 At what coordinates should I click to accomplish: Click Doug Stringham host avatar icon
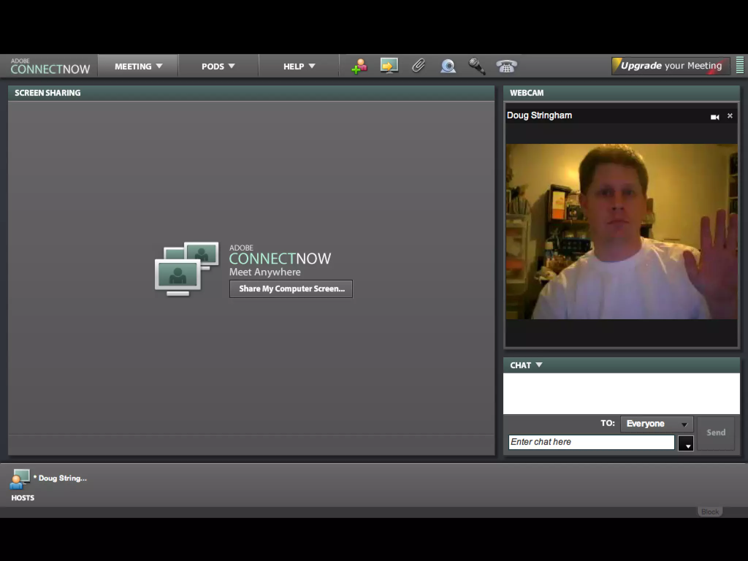(x=20, y=478)
